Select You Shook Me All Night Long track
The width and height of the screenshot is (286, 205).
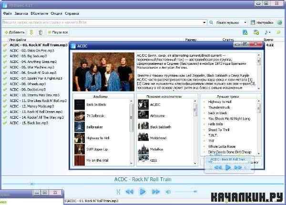tap(229, 119)
